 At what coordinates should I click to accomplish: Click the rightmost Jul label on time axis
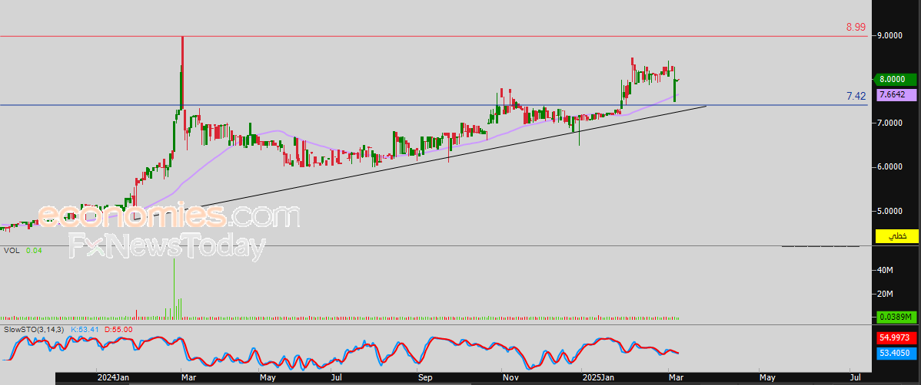click(855, 377)
